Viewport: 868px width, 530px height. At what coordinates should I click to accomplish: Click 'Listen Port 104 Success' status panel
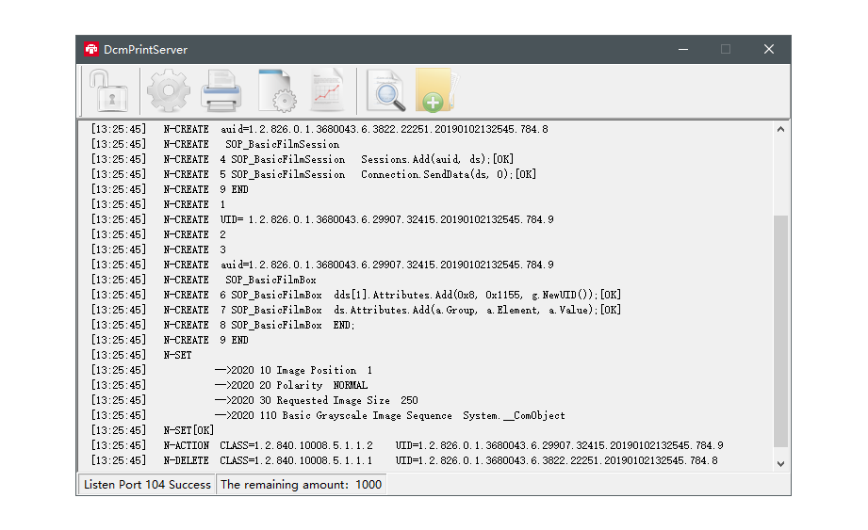[x=147, y=485]
